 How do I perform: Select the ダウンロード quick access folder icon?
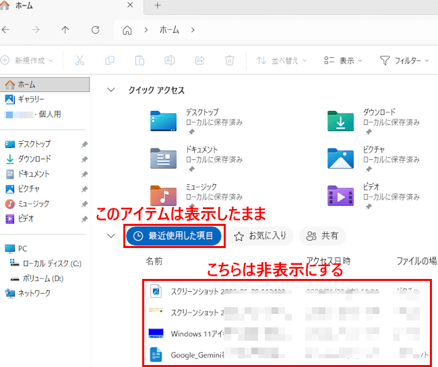(340, 121)
